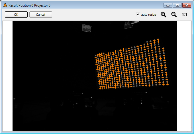Click the center of the detected marker grid
The height and width of the screenshot is (134, 194).
131,65
